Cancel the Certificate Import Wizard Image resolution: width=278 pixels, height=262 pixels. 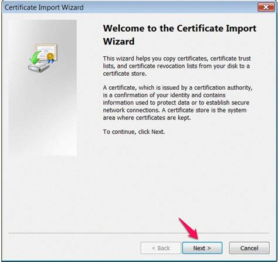click(249, 248)
